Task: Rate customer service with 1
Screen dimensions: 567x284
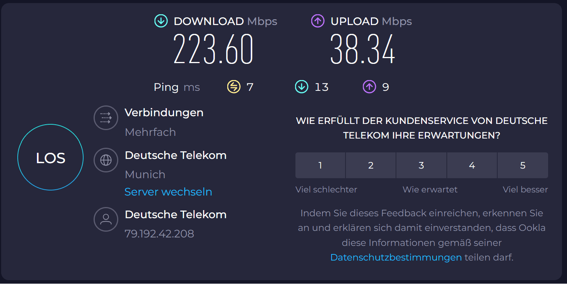Action: [320, 165]
